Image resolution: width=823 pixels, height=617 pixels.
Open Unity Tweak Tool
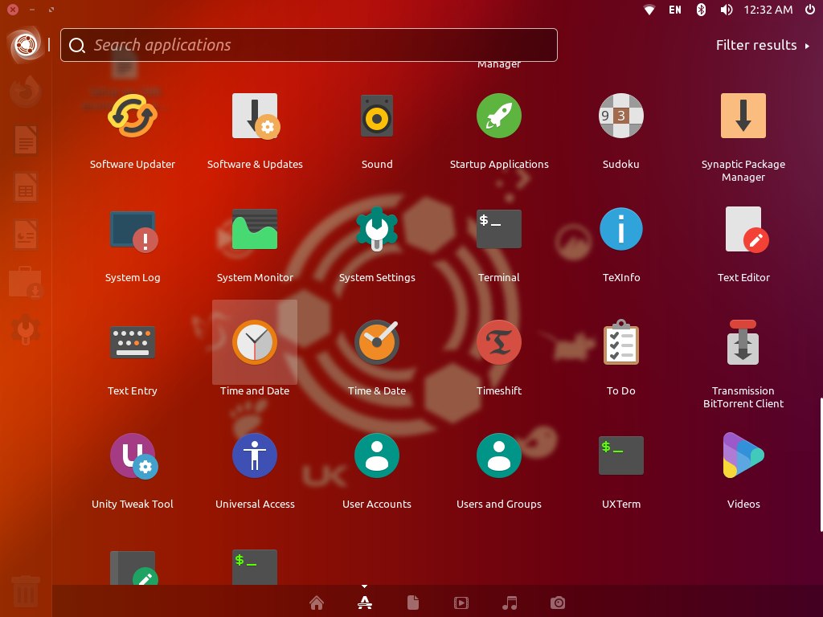[133, 456]
